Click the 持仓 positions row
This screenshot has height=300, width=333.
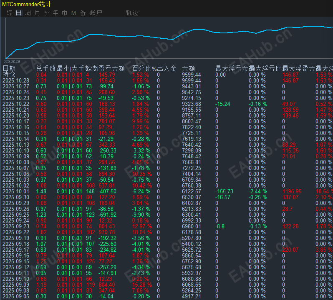[x=8, y=74]
